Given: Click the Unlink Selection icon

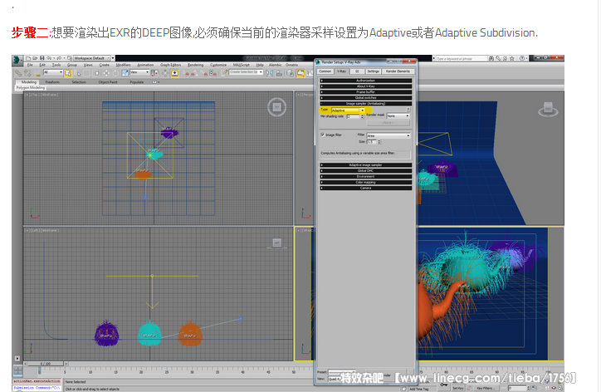Looking at the screenshot, I should 27,73.
